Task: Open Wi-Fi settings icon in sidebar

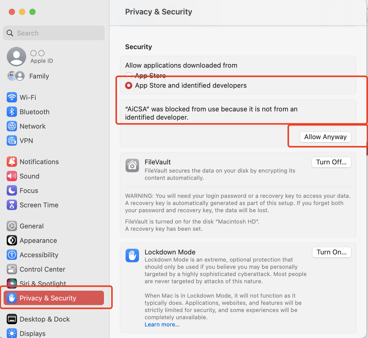Action: pos(12,97)
